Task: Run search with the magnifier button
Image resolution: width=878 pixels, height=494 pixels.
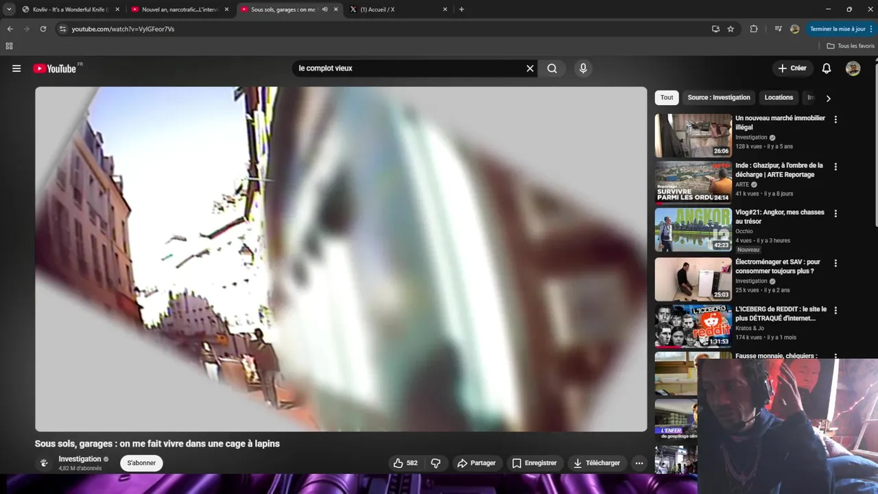Action: point(552,69)
